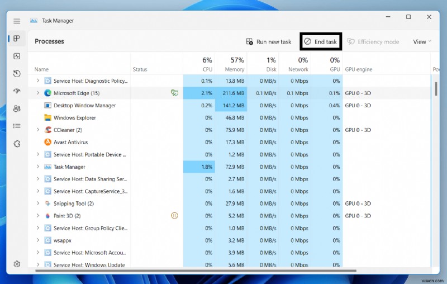Expand the CCleaner (2) group

coord(37,130)
